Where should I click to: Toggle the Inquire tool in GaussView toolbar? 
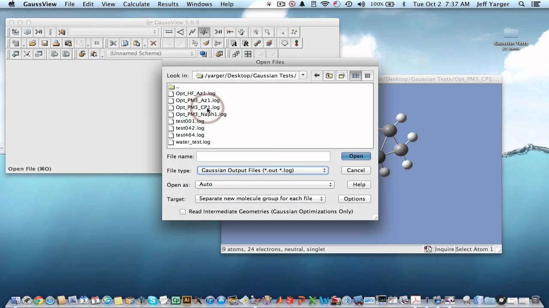(x=204, y=32)
